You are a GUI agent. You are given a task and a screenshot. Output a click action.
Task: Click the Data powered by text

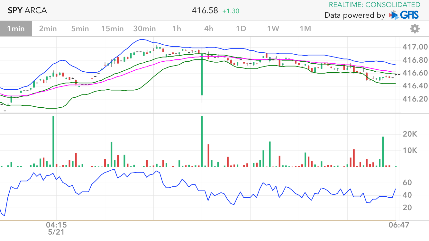[355, 15]
